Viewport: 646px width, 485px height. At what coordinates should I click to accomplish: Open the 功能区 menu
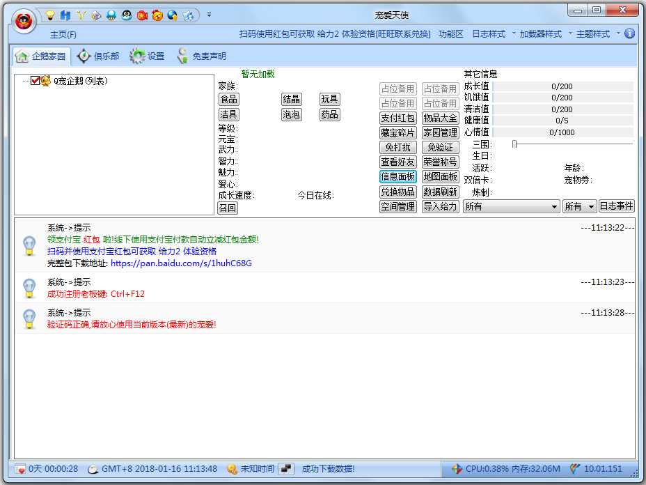coord(450,34)
